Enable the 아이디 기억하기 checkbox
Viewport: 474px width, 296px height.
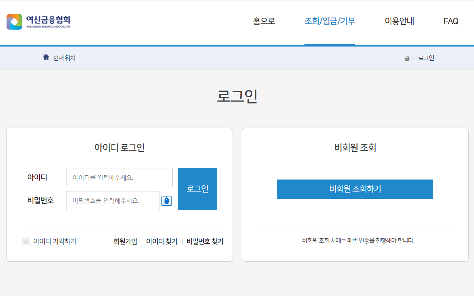point(26,241)
